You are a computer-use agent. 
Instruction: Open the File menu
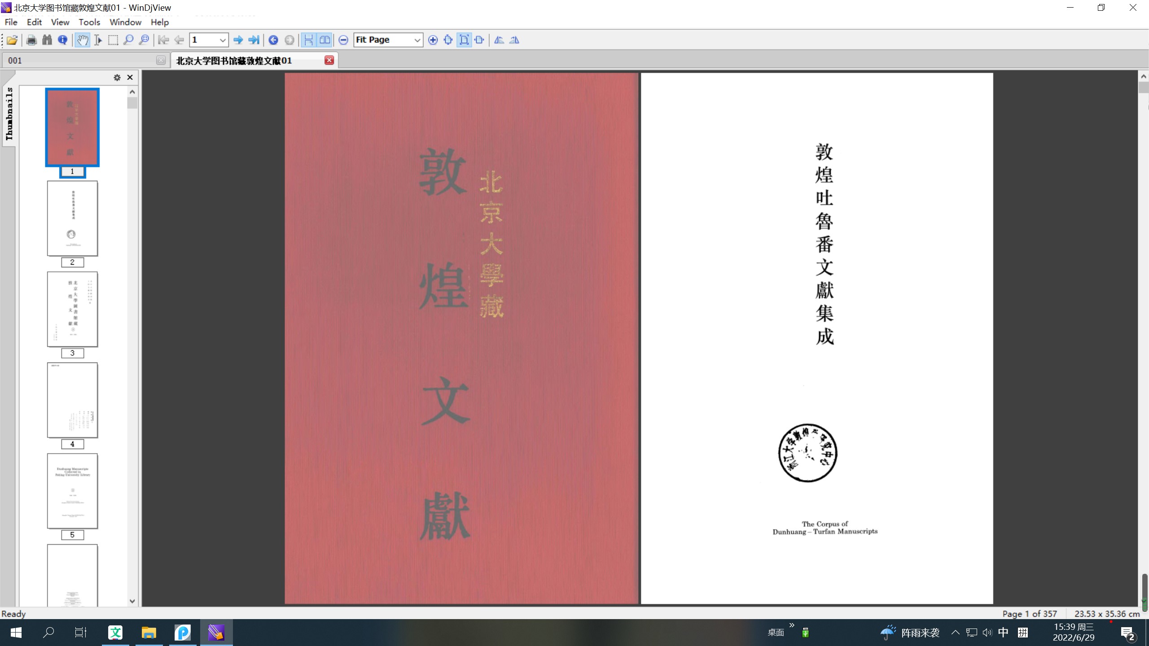[x=11, y=22]
